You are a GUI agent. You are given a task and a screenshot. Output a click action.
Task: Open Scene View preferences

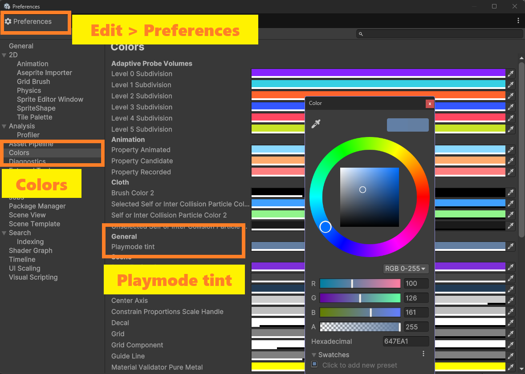pos(27,215)
